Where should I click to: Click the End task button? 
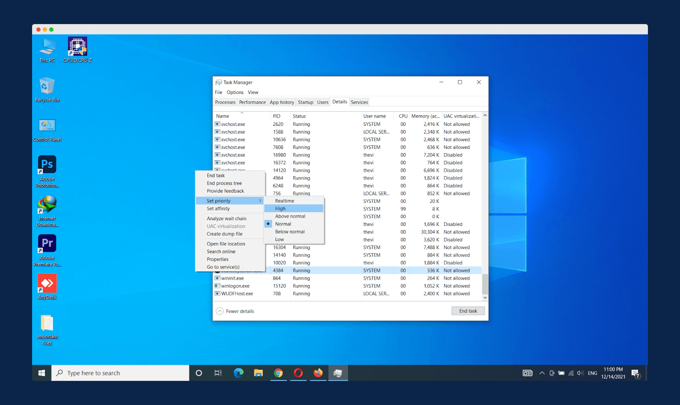click(x=468, y=311)
